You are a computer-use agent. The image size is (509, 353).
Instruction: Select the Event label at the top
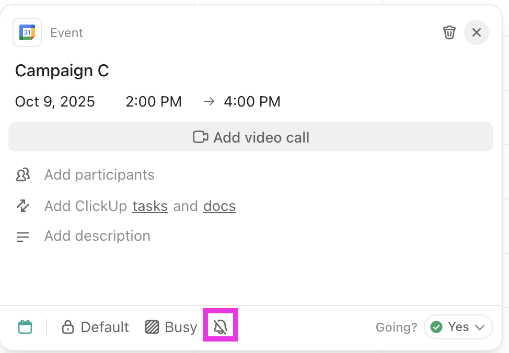click(x=66, y=32)
